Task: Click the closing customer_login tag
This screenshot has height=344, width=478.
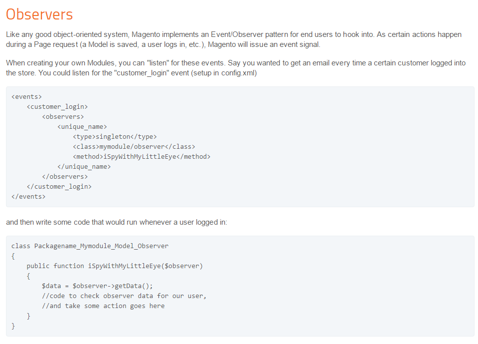Action: pos(60,186)
